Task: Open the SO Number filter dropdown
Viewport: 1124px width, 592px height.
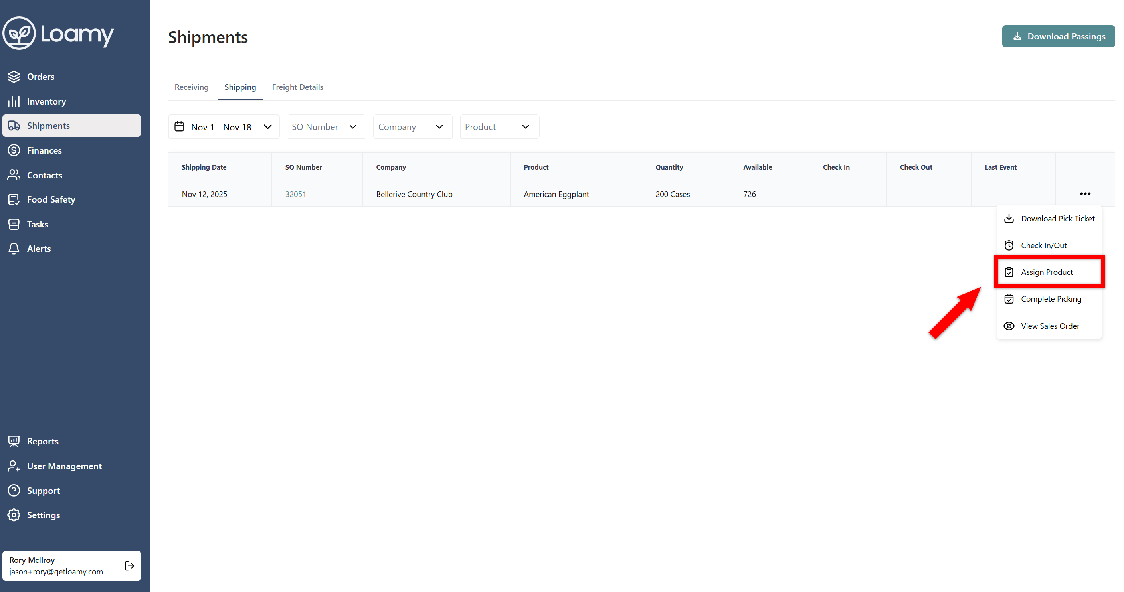Action: click(326, 127)
